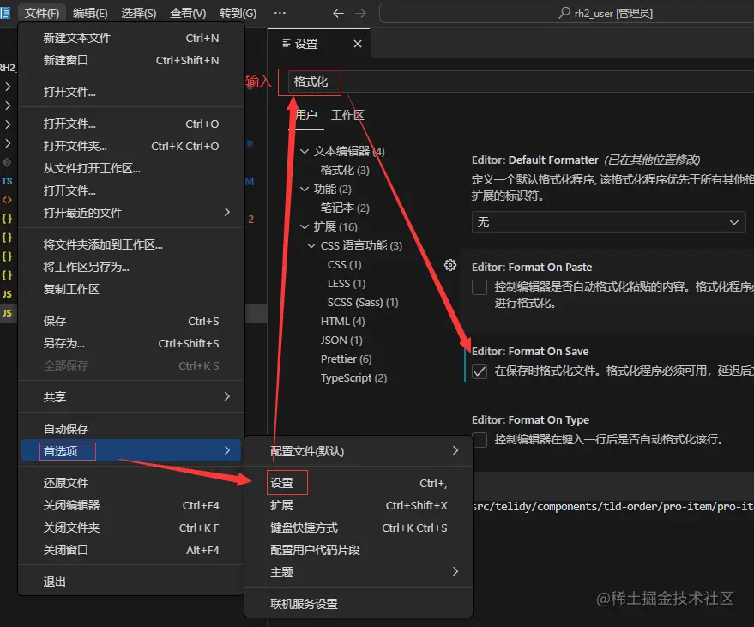
Task: Collapse the 扩展 (16) tree node
Action: pos(304,226)
